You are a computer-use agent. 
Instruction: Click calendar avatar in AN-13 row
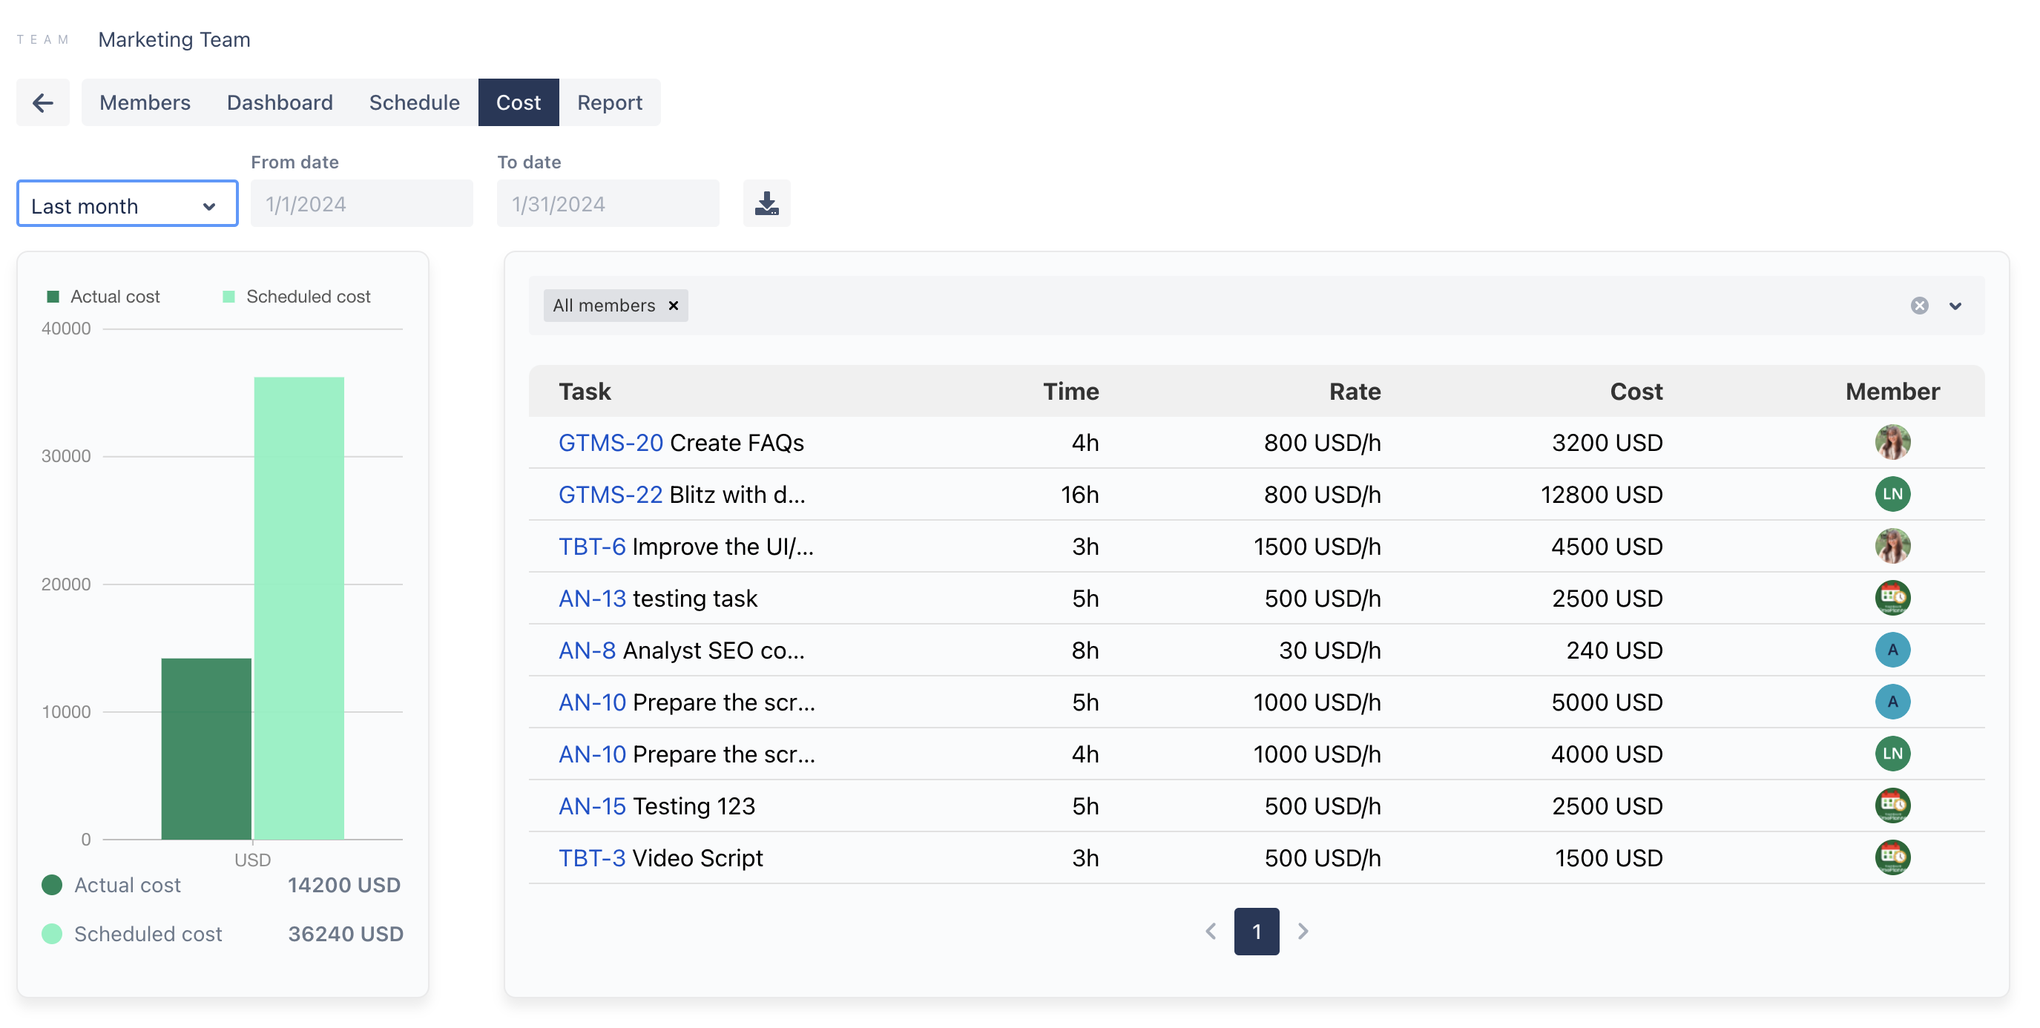click(x=1892, y=598)
